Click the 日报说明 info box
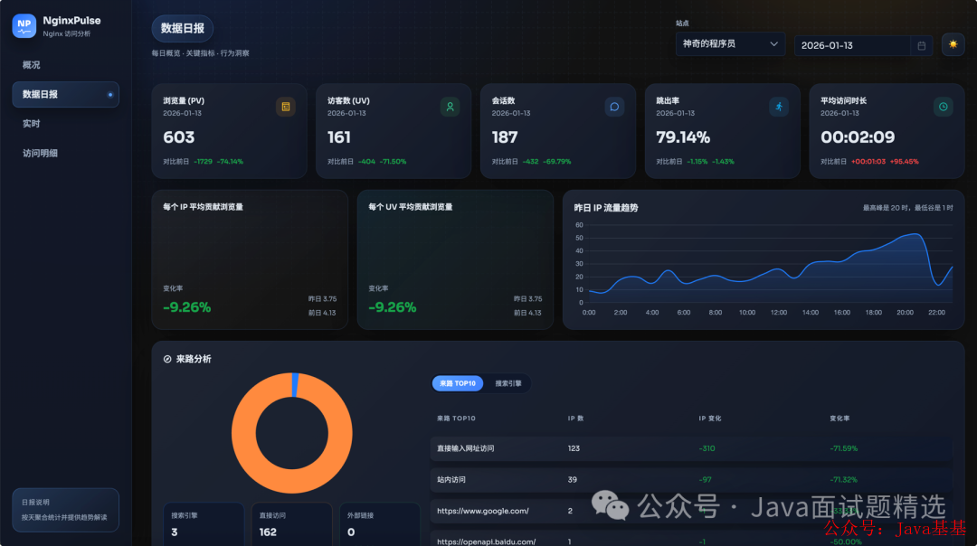 65,510
